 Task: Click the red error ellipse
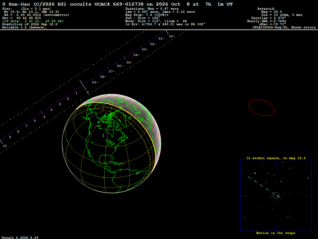(261, 108)
